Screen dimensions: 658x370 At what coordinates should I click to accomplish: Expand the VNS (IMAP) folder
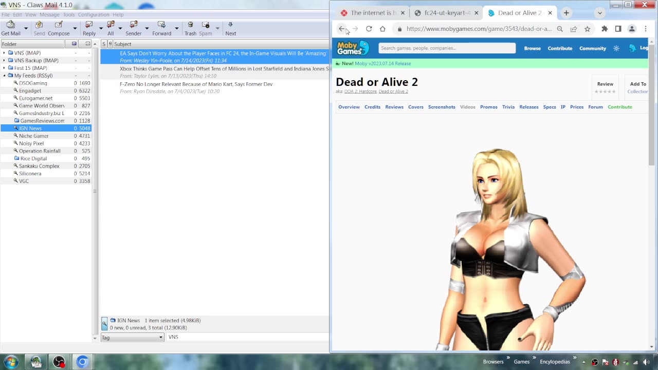(x=4, y=53)
